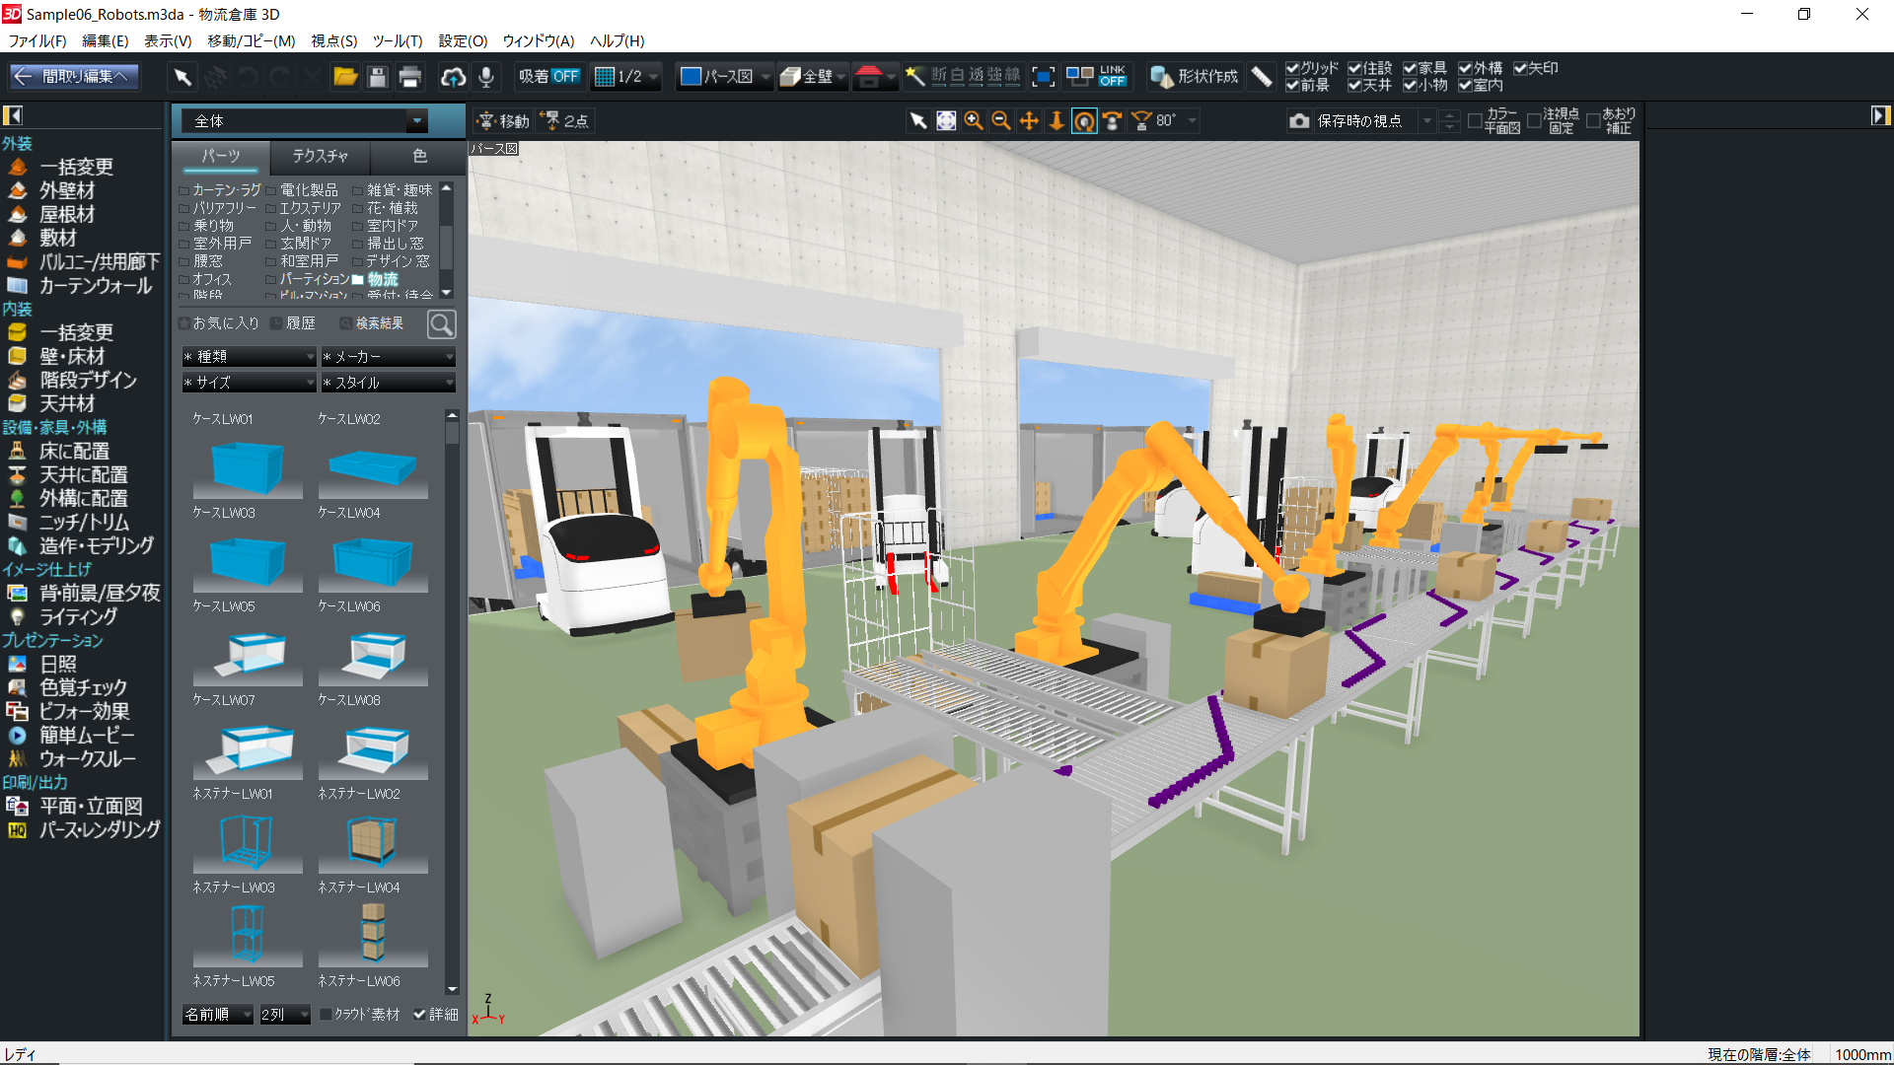The height and width of the screenshot is (1065, 1894).
Task: Switch to the 色 color tab
Action: click(419, 156)
